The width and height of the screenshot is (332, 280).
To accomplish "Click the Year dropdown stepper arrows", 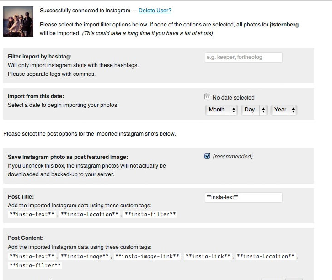I will coord(293,110).
